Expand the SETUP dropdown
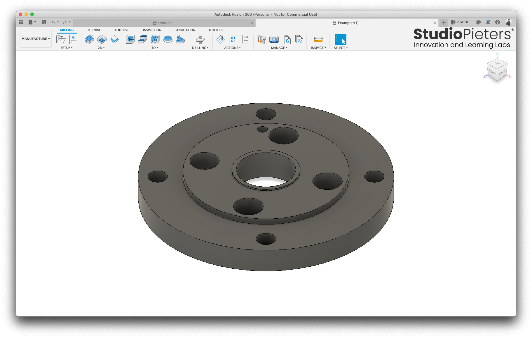Viewport: 532px width, 338px height. click(67, 48)
